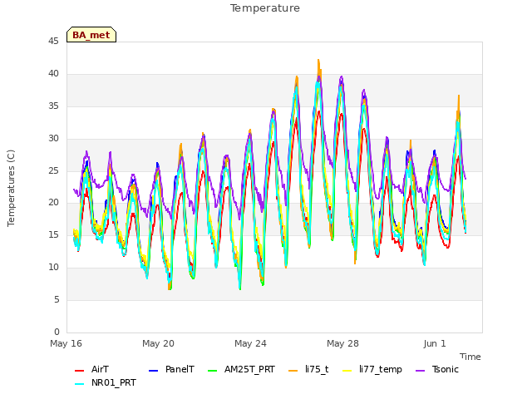Click the May 20 x-axis label
The width and height of the screenshot is (532, 399).
tap(158, 343)
